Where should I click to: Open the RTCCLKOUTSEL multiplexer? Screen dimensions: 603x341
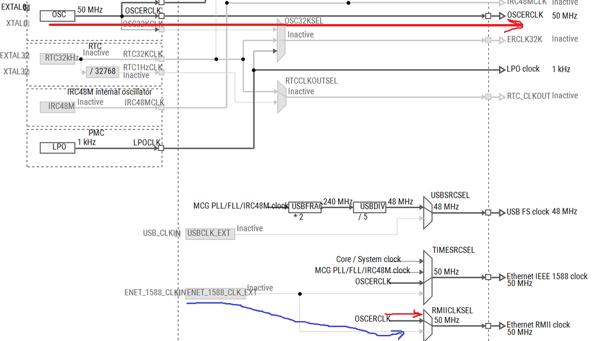281,97
